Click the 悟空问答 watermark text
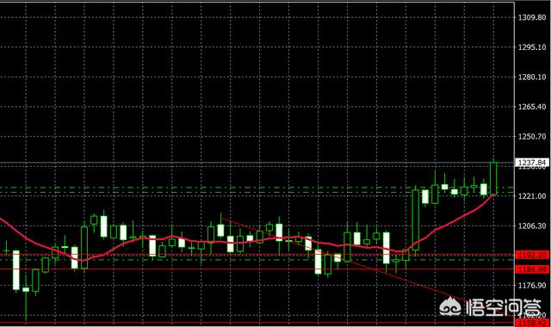 click(503, 308)
